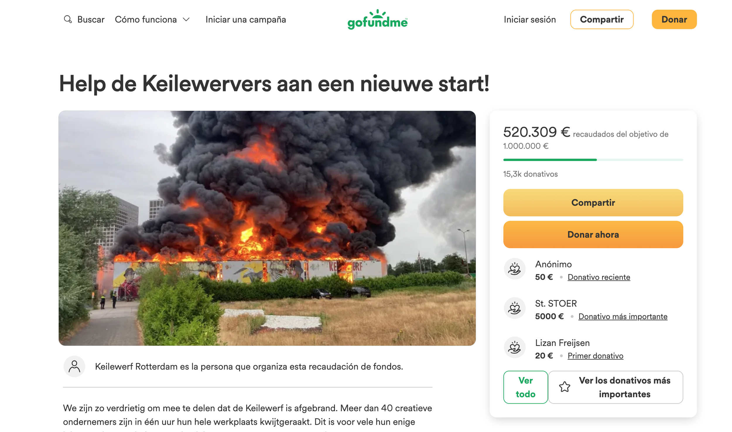Click star icon in top donations button
The width and height of the screenshot is (732, 432).
(x=565, y=387)
